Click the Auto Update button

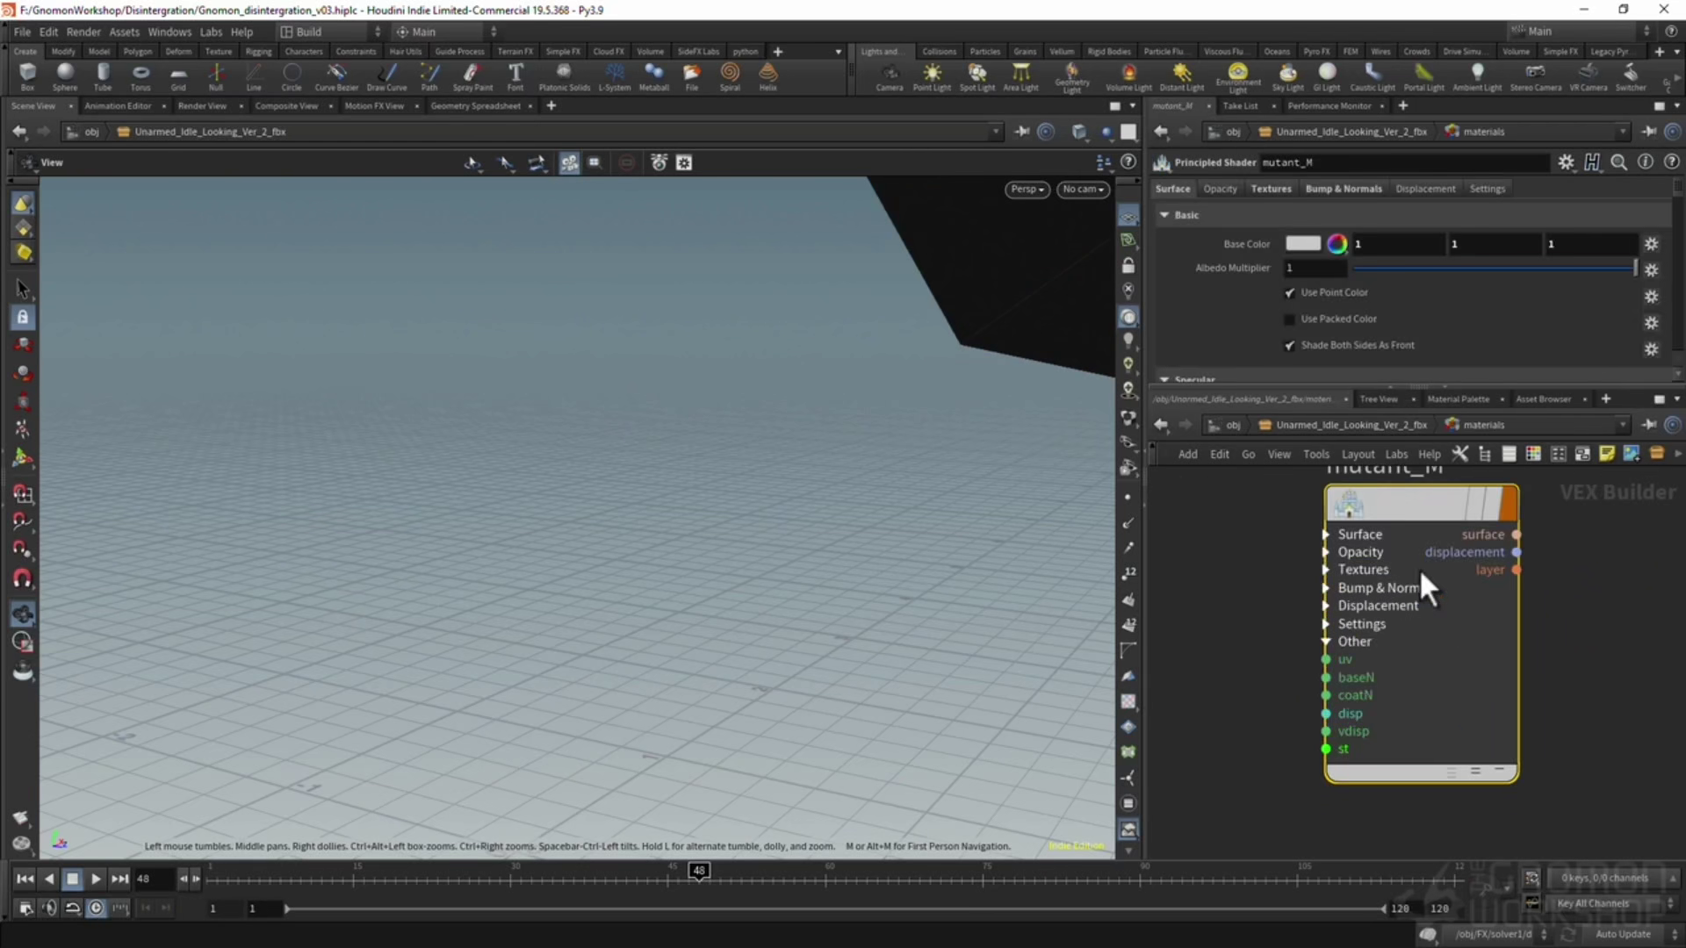(1622, 934)
